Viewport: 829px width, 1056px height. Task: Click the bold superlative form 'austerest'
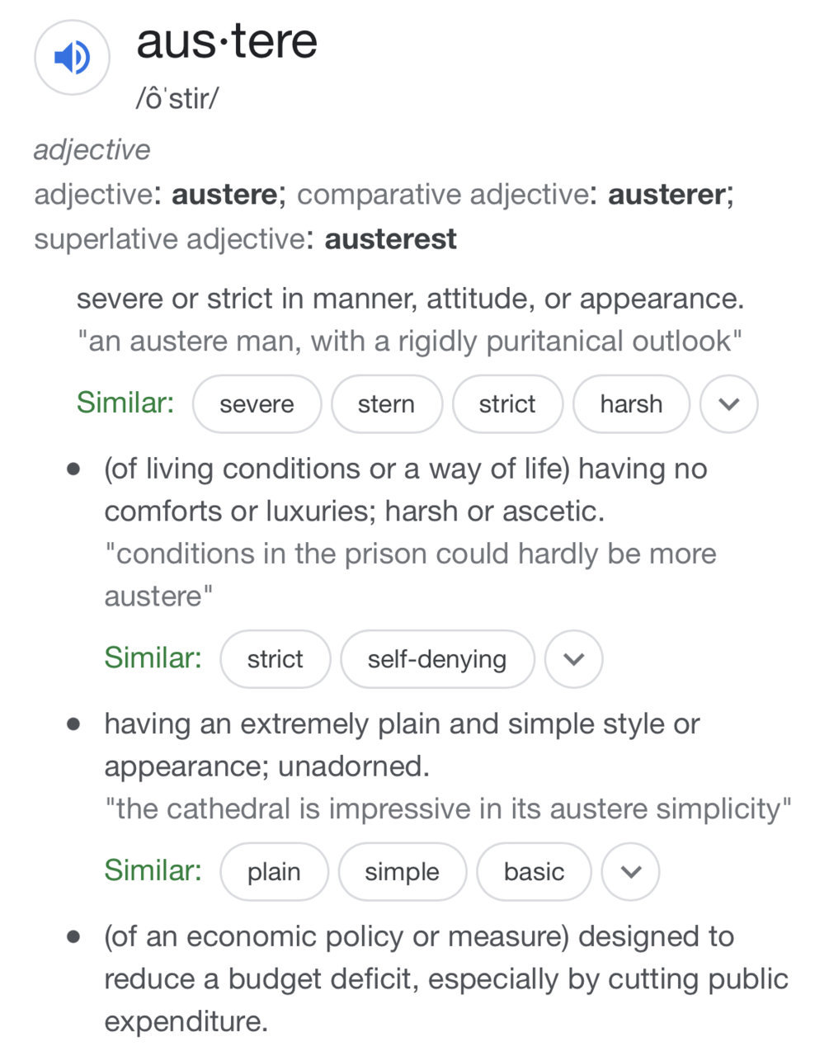(390, 239)
